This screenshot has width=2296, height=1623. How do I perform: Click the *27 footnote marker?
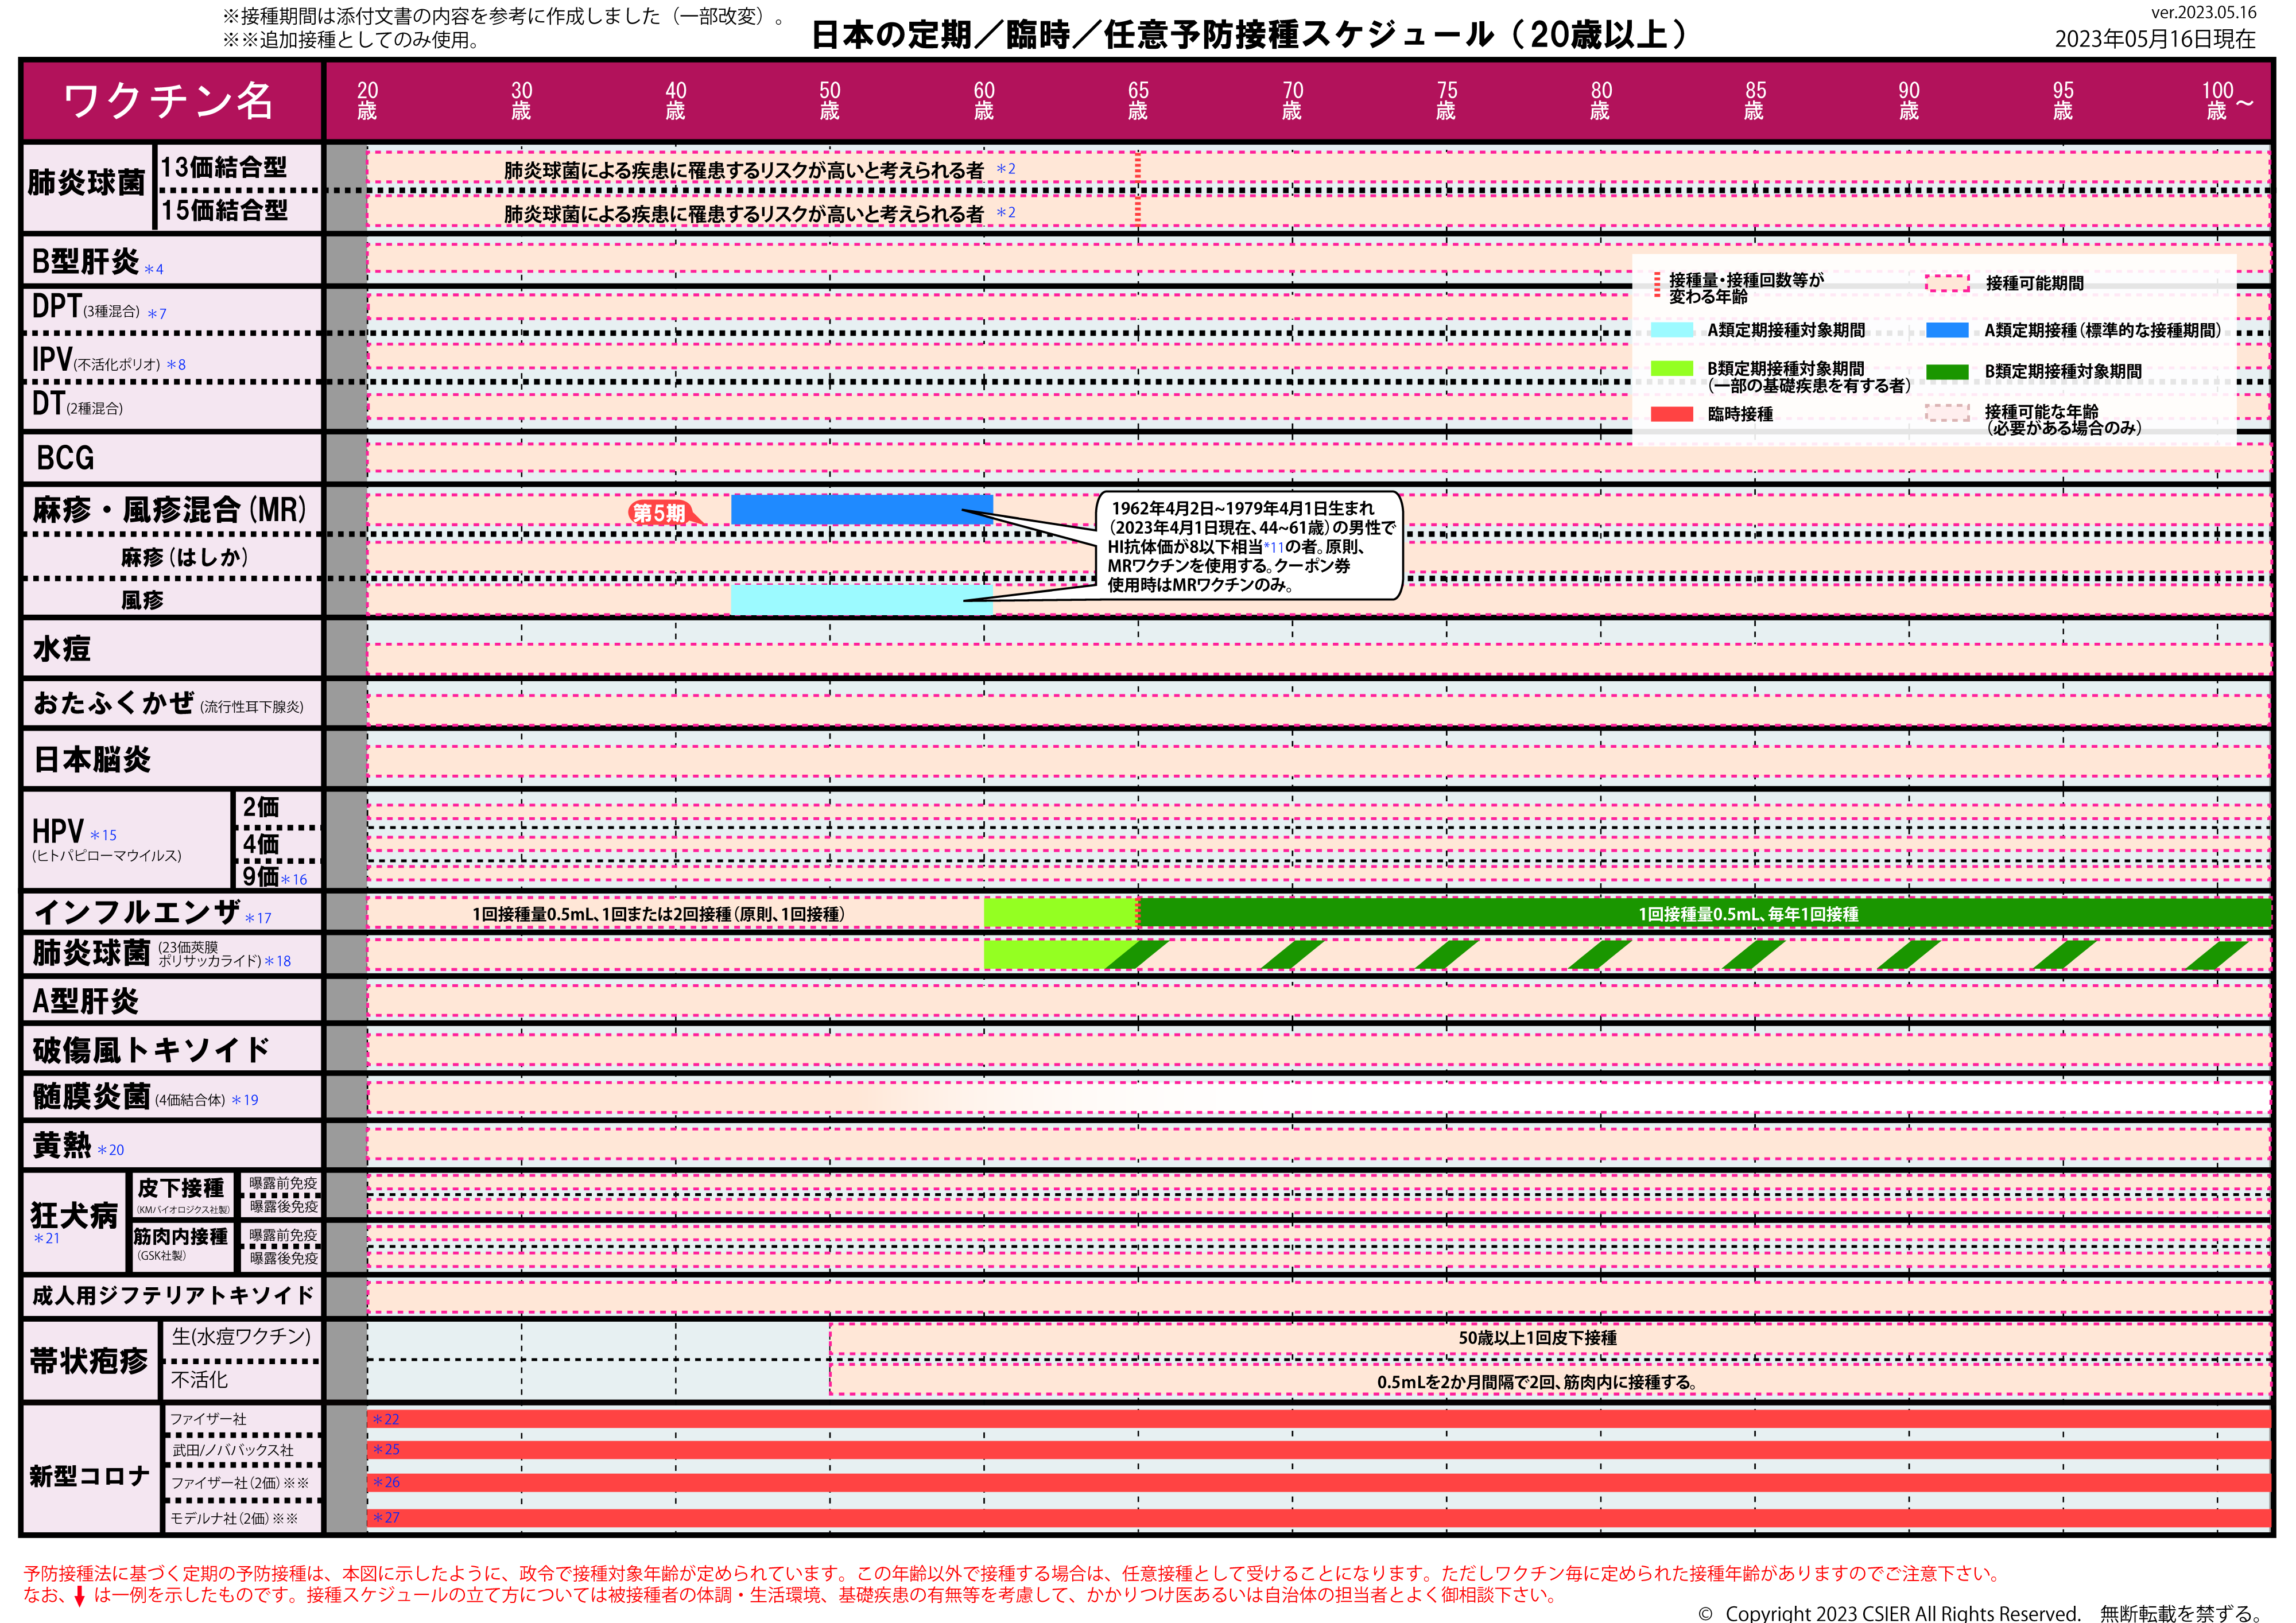point(386,1518)
